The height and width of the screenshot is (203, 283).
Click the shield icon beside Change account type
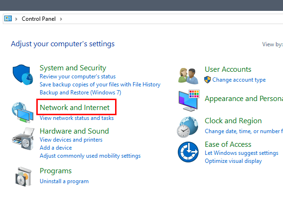(x=208, y=80)
